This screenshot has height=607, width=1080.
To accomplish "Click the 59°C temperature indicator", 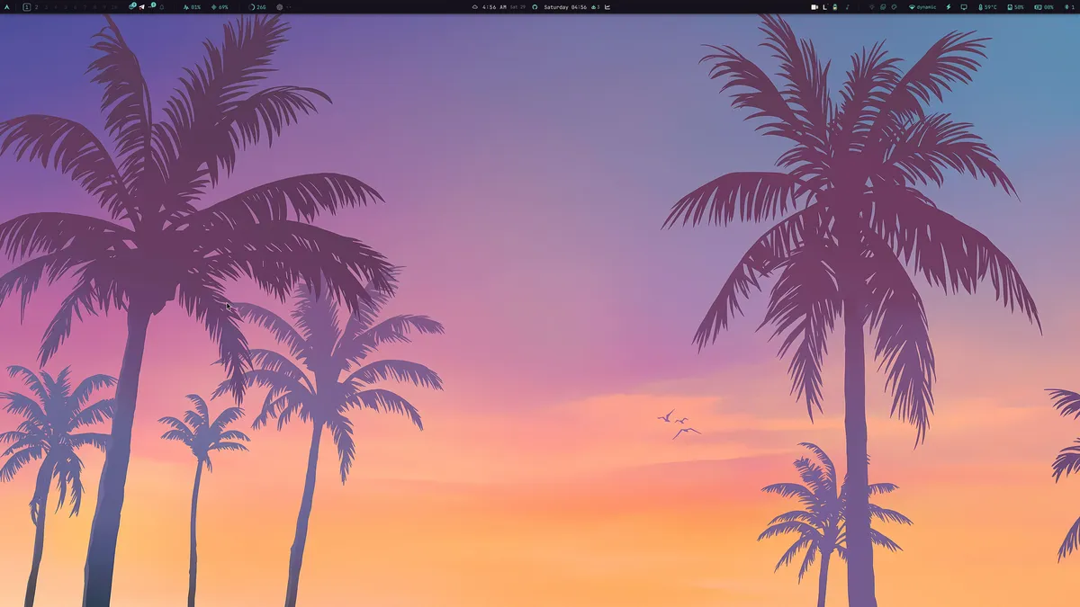I will 987,7.
